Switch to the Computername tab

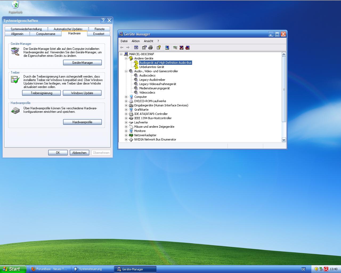(46, 34)
